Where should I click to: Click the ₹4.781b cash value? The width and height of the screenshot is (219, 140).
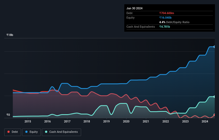(x=165, y=27)
